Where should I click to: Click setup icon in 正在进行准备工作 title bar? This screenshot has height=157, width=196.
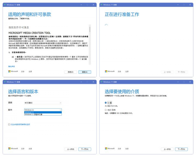coord(102,5)
